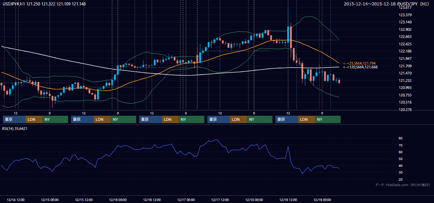Select the 120 SMA label 121.668

[360, 67]
